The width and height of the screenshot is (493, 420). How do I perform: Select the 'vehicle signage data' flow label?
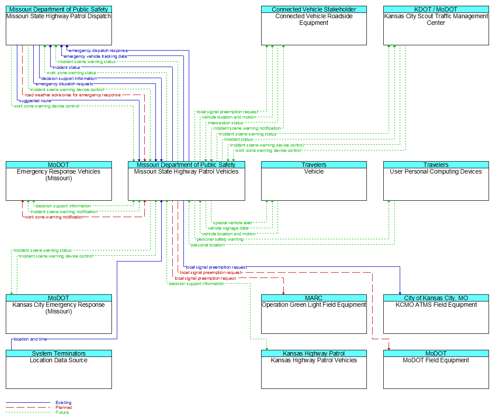pyautogui.click(x=228, y=228)
